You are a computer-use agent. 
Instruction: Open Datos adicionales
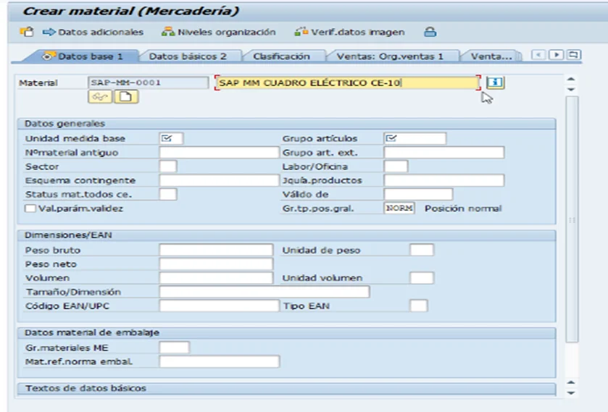(x=93, y=32)
